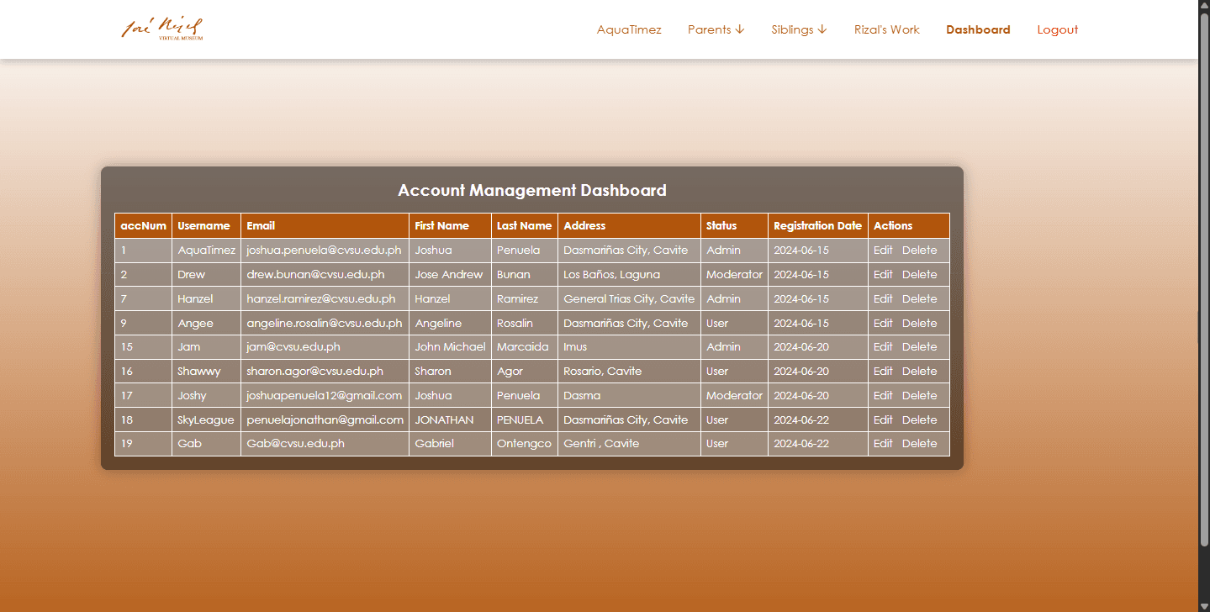
Task: Edit the Joshy account
Action: [x=883, y=395]
